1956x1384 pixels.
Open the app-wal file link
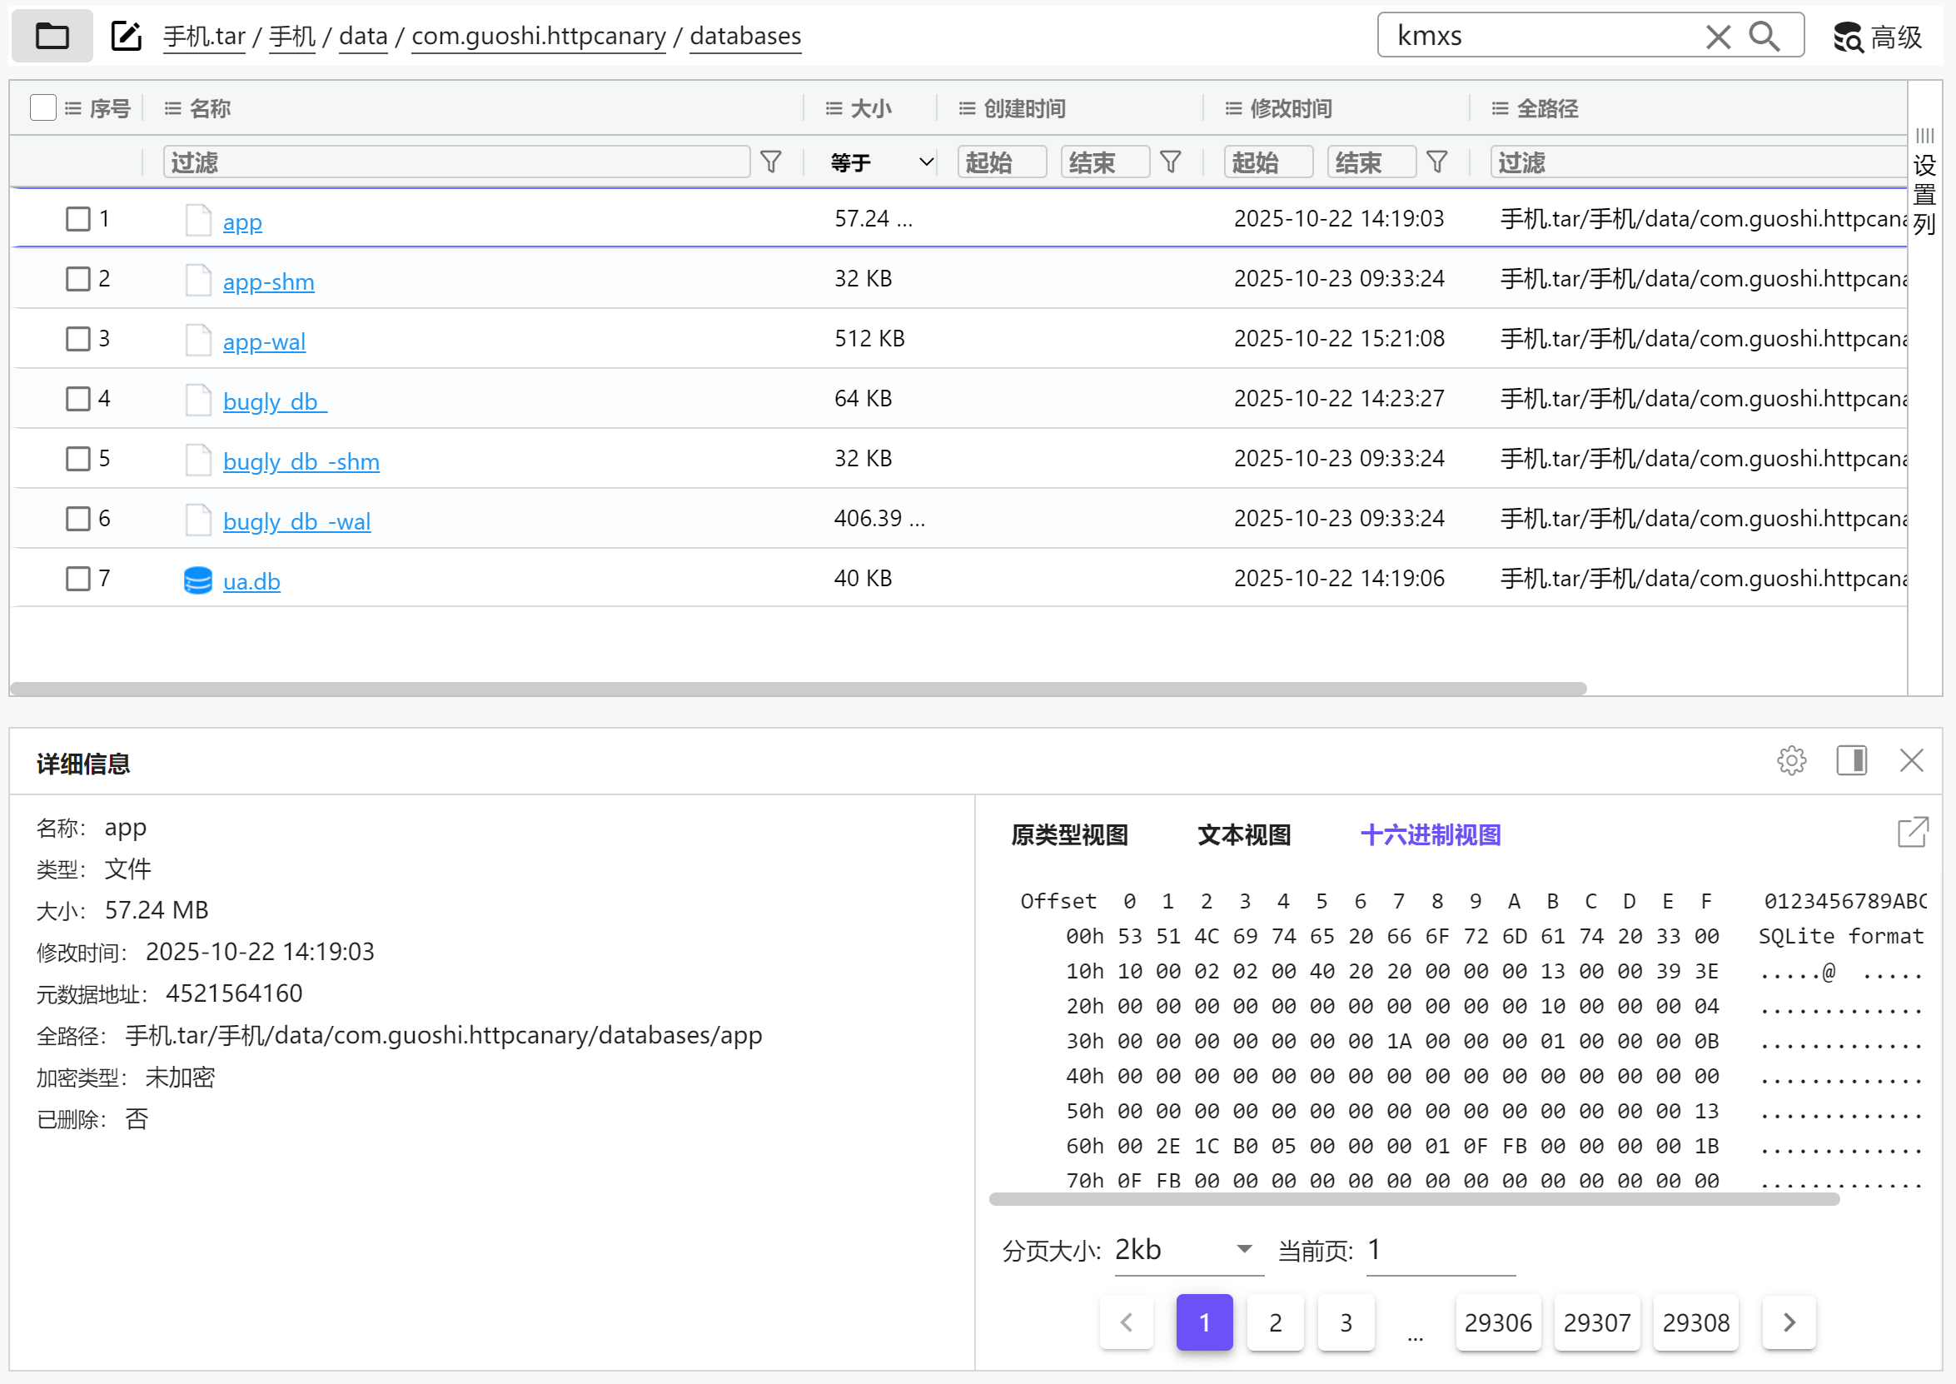(x=263, y=341)
